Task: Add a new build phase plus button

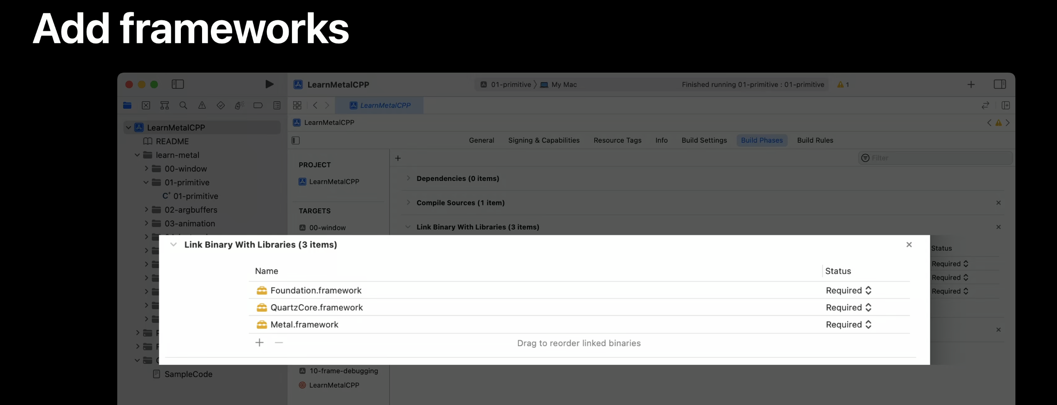Action: pos(398,158)
